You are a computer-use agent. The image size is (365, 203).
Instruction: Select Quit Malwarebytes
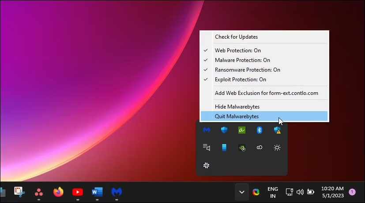click(237, 116)
